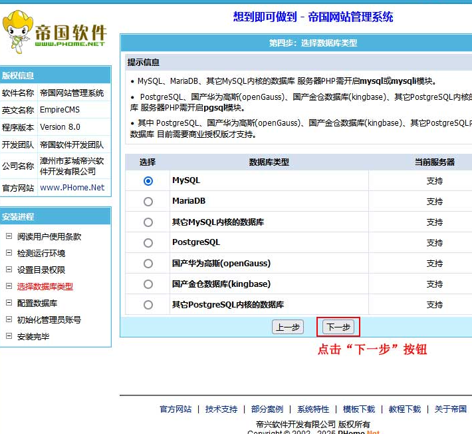Choose 国产金仓数据库(kingbase) option
472x434 pixels.
tap(148, 284)
